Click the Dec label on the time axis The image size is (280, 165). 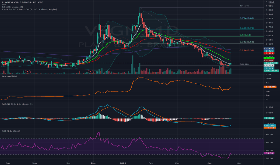coord(93,163)
